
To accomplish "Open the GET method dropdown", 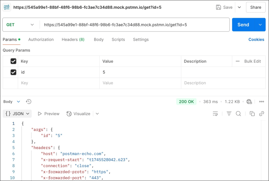I will (21, 25).
